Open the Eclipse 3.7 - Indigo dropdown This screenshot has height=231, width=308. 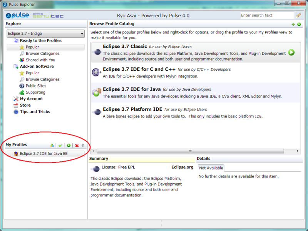[45, 33]
